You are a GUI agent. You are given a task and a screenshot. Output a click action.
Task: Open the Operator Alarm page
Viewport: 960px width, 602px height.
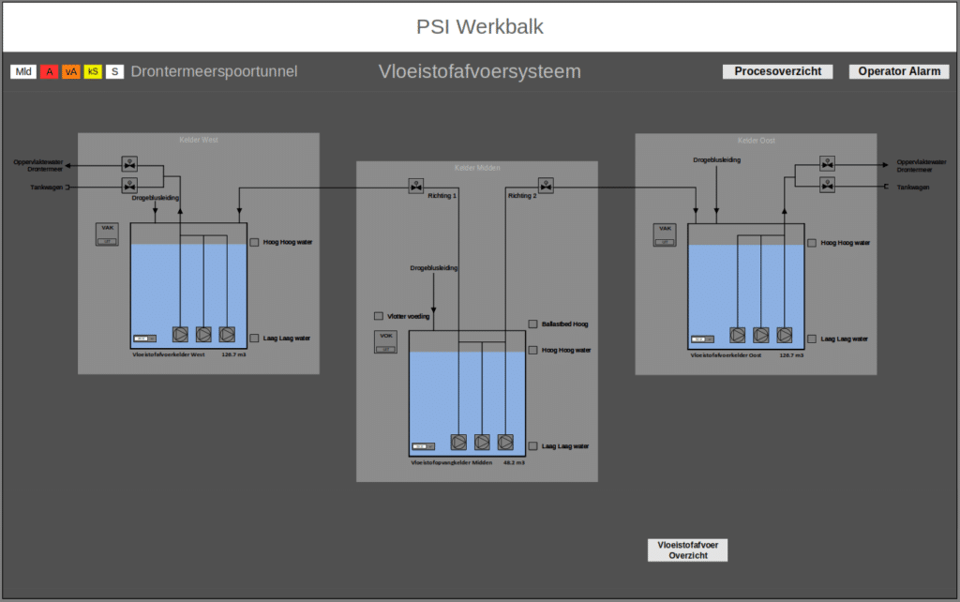tap(899, 71)
